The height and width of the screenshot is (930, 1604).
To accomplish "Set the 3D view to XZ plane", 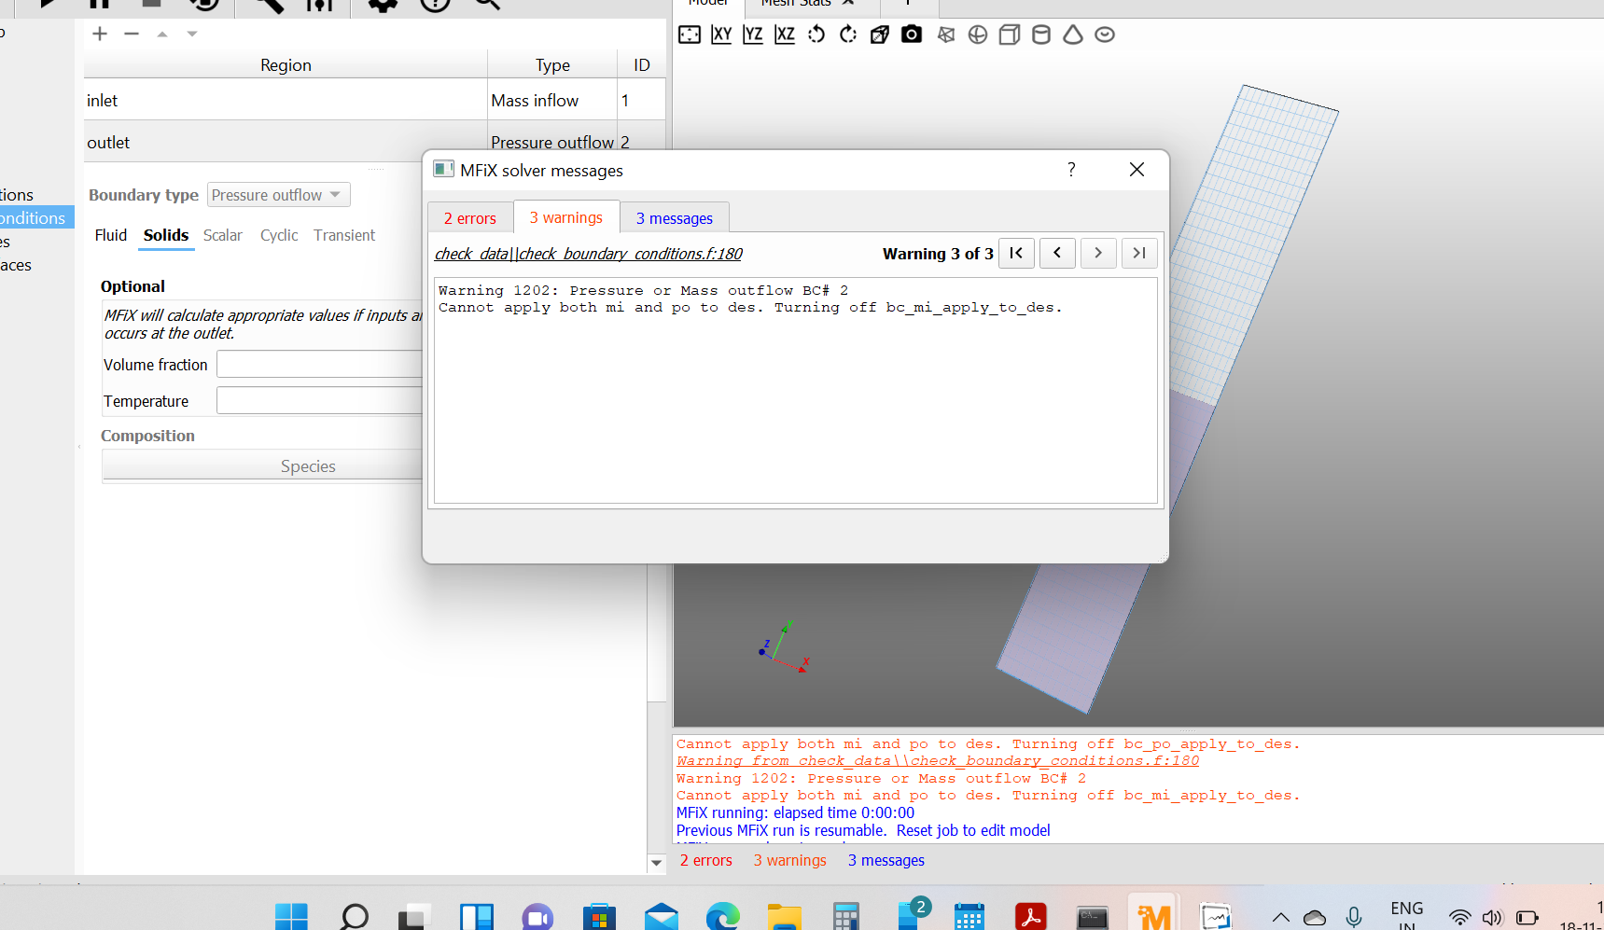I will tap(785, 35).
